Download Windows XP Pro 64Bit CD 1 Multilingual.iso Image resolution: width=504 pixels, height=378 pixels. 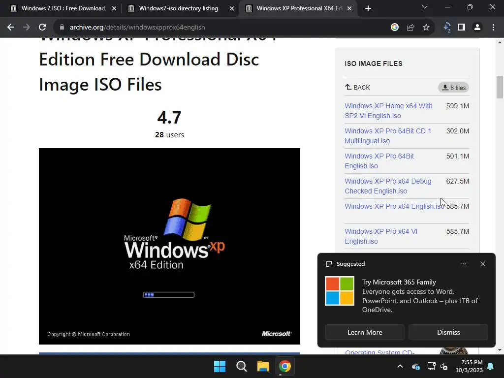coord(388,136)
